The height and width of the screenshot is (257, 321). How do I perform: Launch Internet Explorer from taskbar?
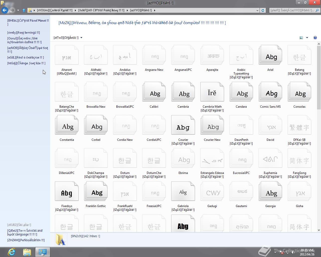coord(11,252)
